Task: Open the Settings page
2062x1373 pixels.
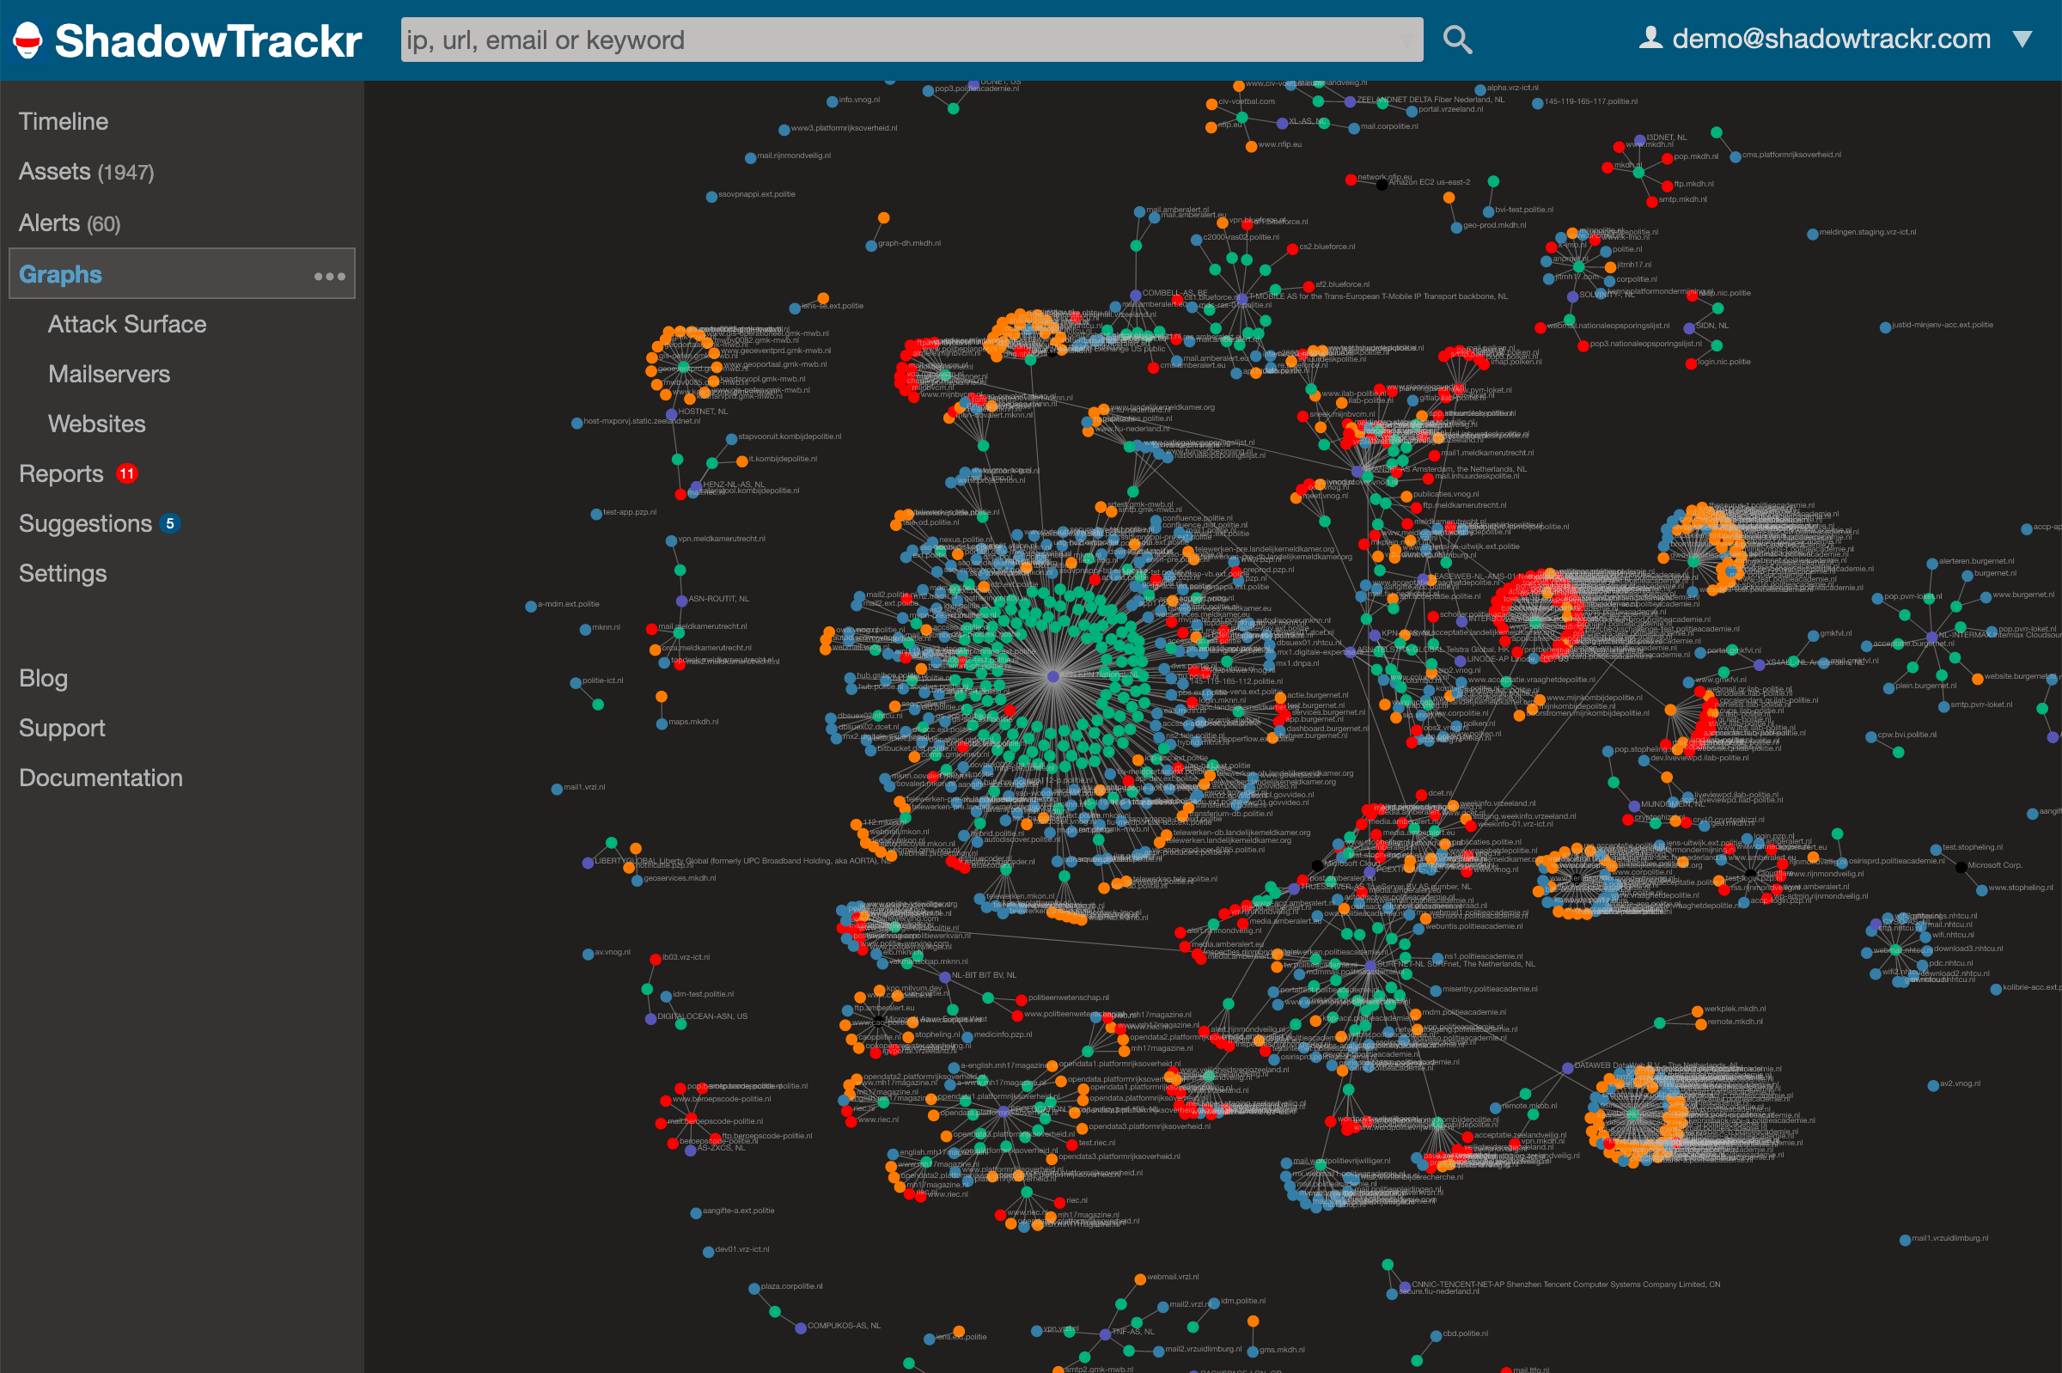Action: pos(62,573)
